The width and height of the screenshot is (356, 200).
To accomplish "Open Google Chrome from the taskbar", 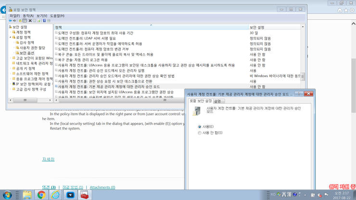I will [x=41, y=195].
